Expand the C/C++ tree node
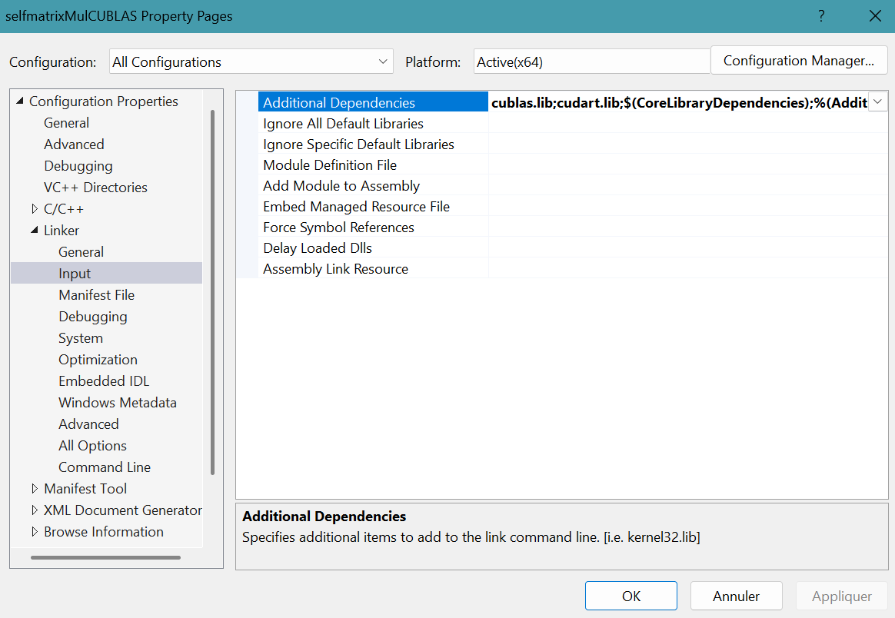Screen dimensions: 895x618 coord(35,209)
